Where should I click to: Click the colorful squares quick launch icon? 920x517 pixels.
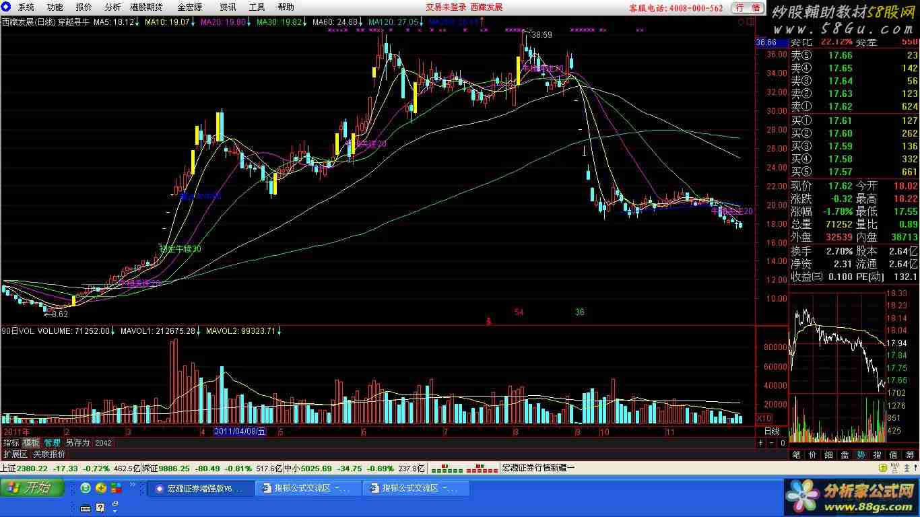(115, 488)
